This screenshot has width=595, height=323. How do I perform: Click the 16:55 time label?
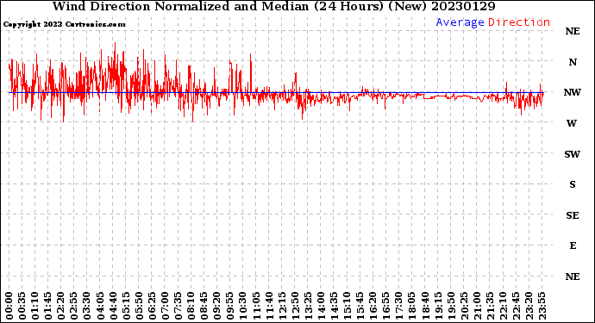click(x=386, y=306)
